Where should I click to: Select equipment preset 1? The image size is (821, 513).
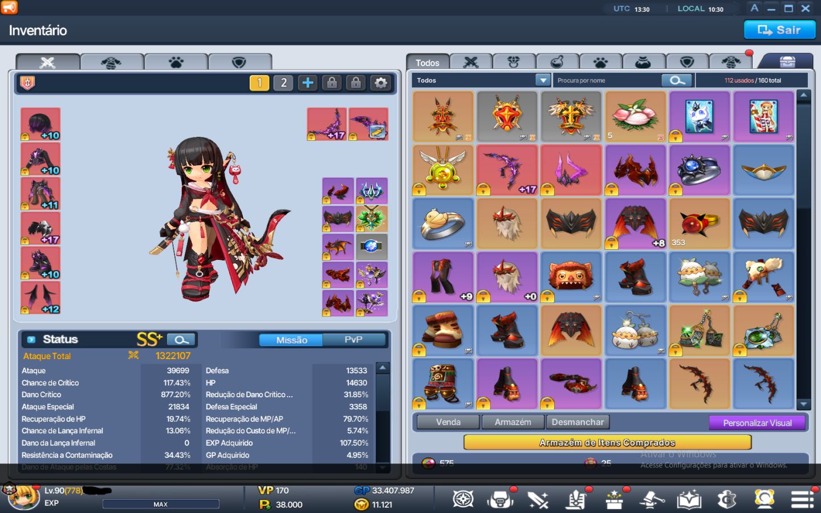[x=259, y=83]
